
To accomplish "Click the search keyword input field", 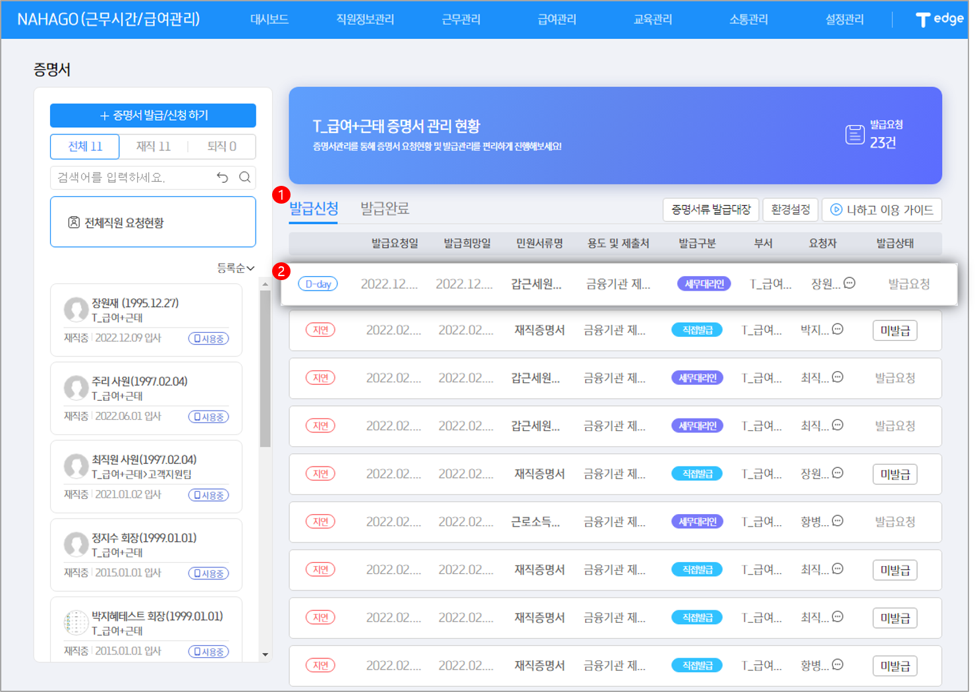I will (132, 177).
